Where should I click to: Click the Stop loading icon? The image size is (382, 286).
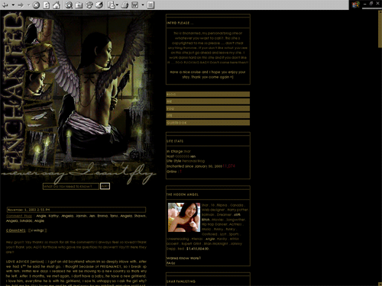(x=36, y=5)
